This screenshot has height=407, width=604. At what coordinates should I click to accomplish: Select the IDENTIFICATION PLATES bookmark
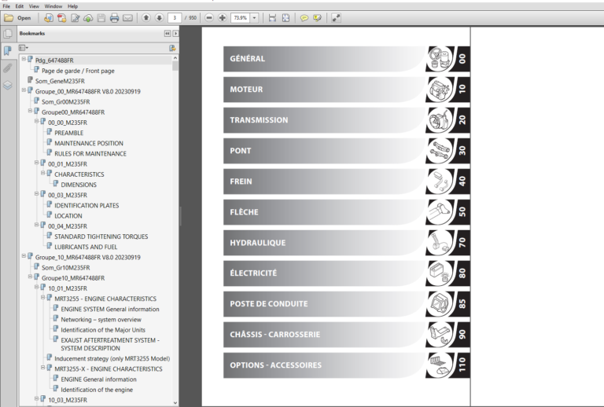(87, 205)
